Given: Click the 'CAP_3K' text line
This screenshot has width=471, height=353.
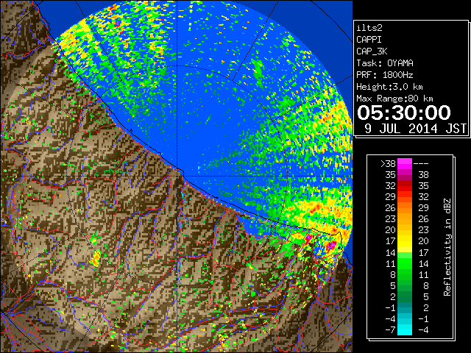Looking at the screenshot, I should [x=372, y=51].
